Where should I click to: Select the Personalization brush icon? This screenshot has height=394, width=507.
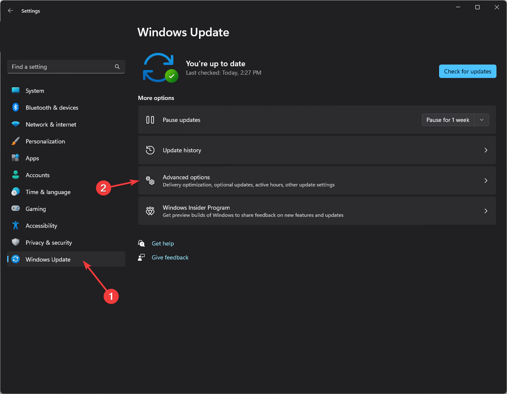[x=15, y=141]
